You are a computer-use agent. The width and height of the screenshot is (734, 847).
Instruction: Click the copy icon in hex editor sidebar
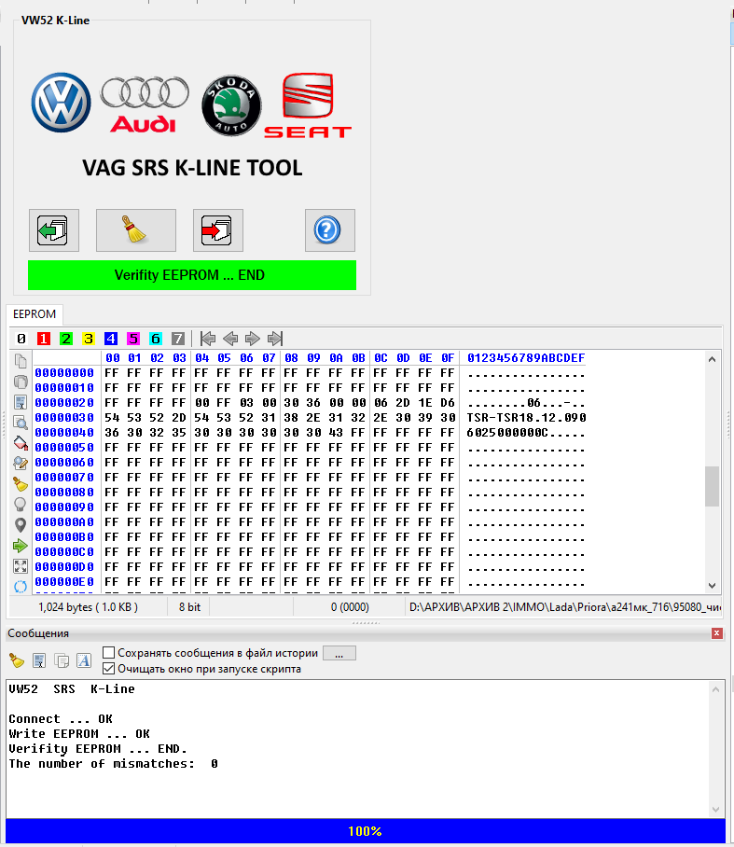[x=21, y=361]
